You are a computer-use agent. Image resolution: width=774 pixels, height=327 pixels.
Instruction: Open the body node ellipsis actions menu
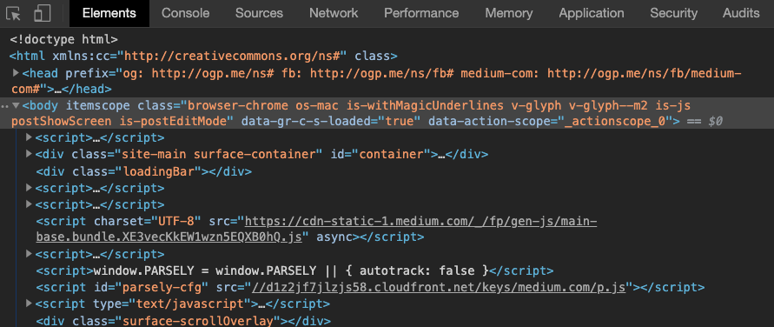point(5,106)
